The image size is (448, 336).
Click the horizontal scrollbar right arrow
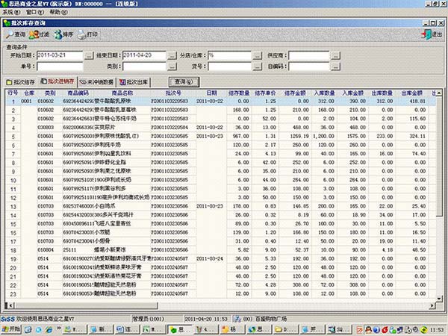pyautogui.click(x=432, y=305)
